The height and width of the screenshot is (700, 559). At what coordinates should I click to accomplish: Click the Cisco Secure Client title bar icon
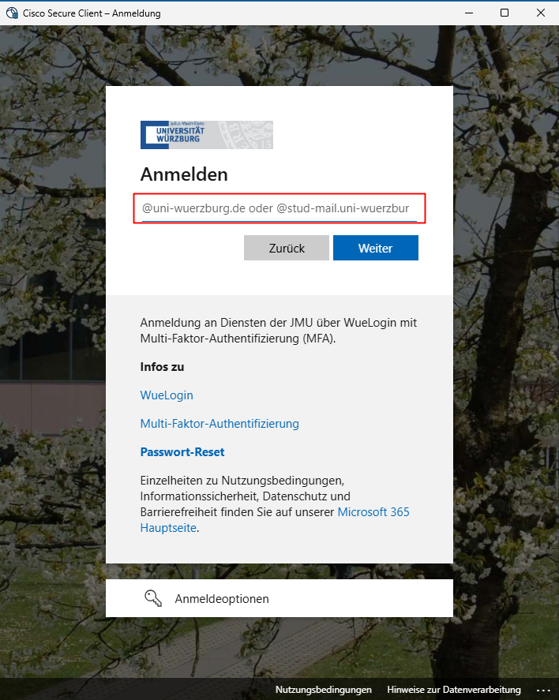12,13
